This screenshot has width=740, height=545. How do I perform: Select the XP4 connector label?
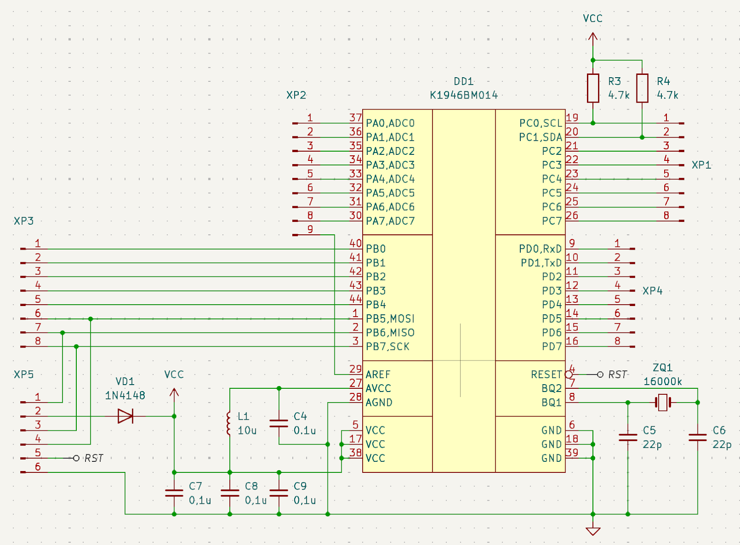coord(653,291)
